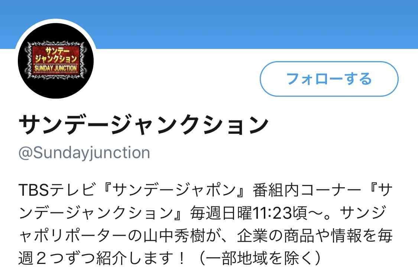Viewport: 418px width, 278px height.
Task: Select the display name サンデージャンクション heading
Action: click(x=143, y=124)
